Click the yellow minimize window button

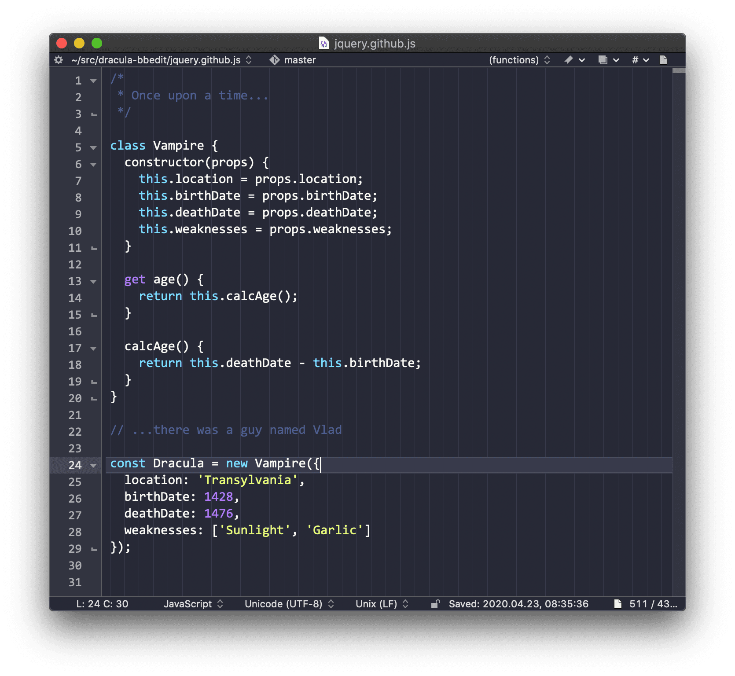pyautogui.click(x=79, y=43)
